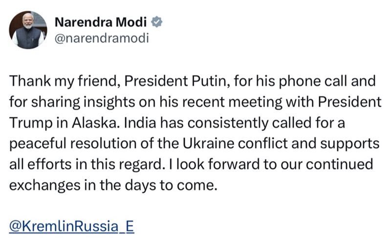Open Narendra Modi's profile picture
This screenshot has height=252, width=391.
tap(28, 30)
